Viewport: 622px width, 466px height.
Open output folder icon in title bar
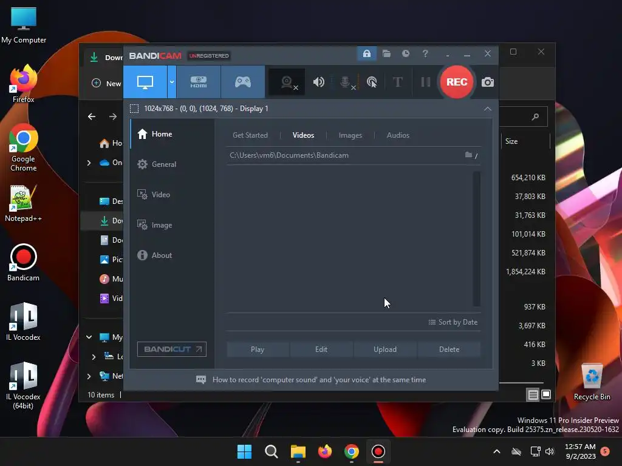[x=386, y=53]
